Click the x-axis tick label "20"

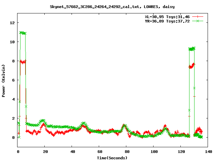(45, 152)
